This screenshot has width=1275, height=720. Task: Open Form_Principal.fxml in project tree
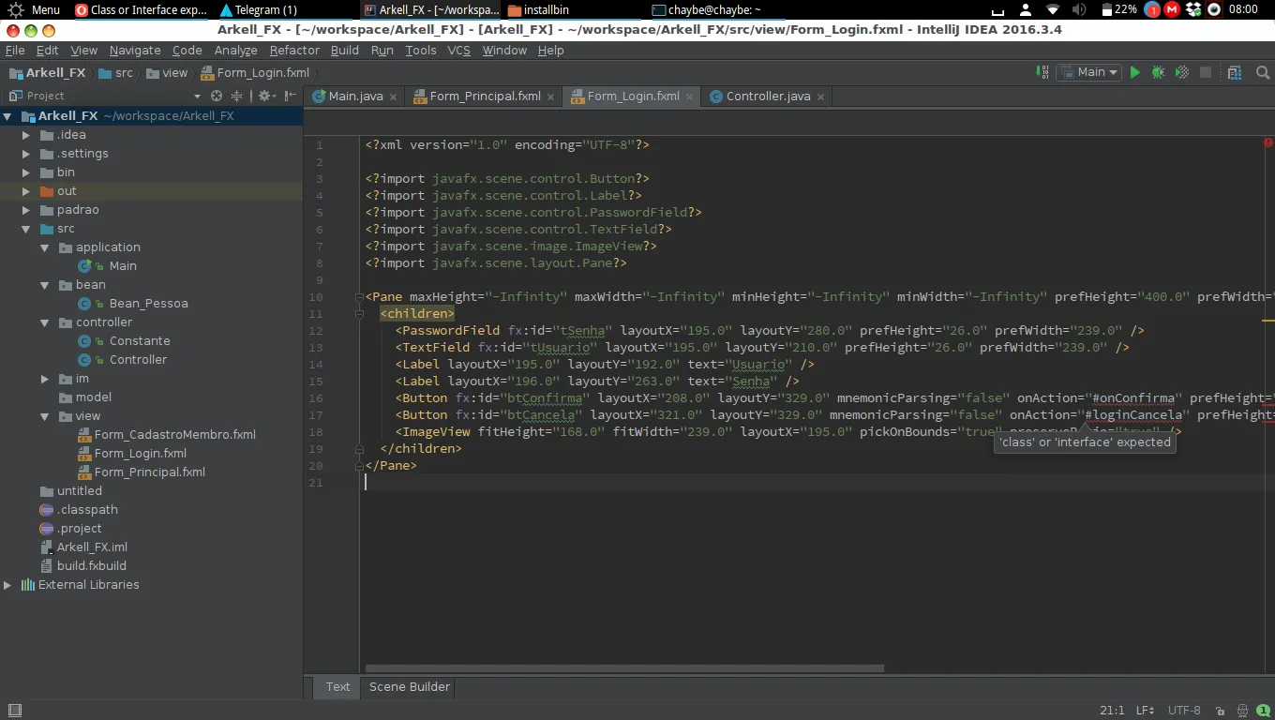click(149, 472)
